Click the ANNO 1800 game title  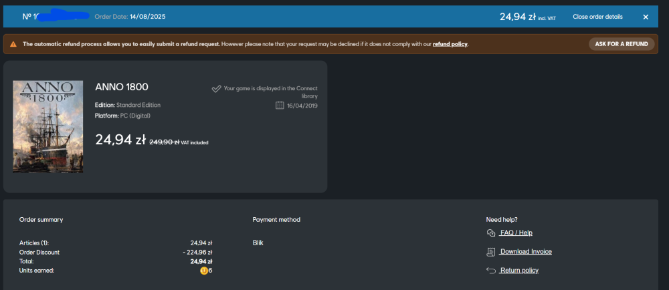coord(122,87)
